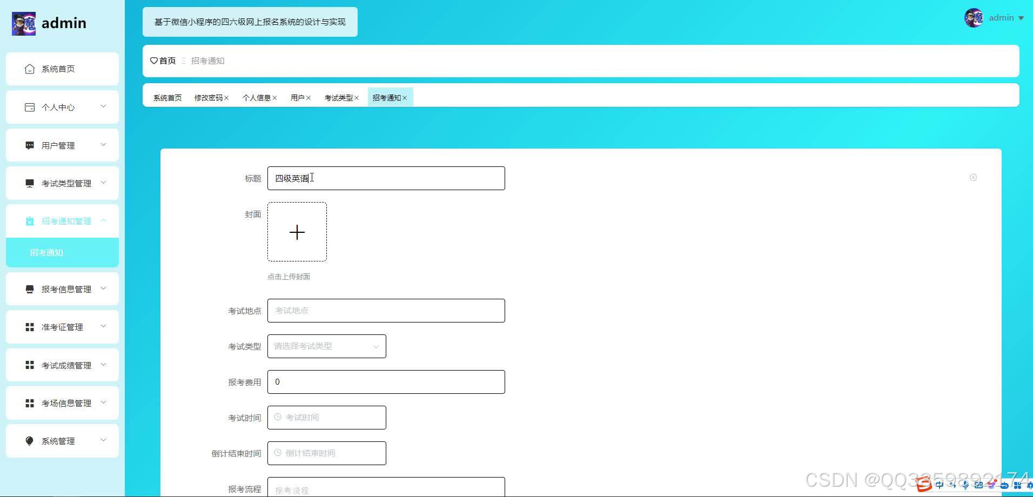Focus the 报考费用 input field
Screen dimensions: 1033x497
386,382
